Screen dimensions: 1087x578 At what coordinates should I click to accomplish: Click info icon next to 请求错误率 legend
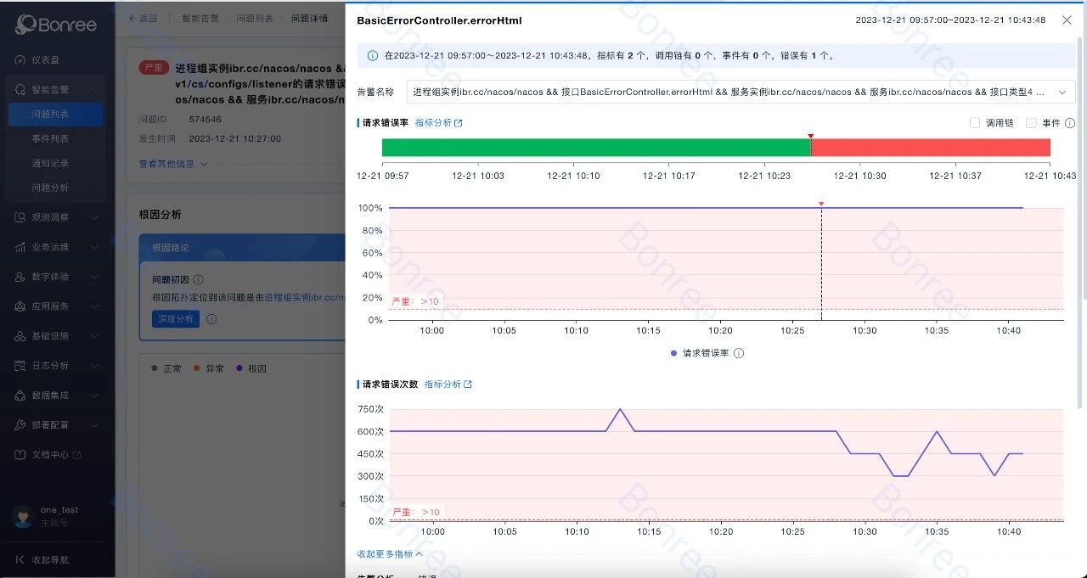click(739, 353)
